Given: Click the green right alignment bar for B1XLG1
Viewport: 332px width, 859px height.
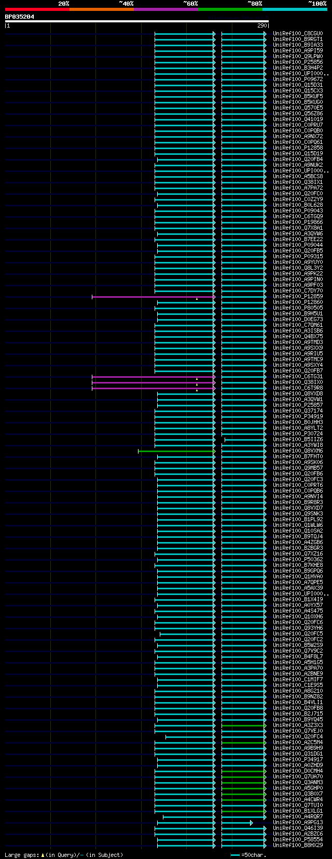Looking at the screenshot, I should (x=244, y=812).
